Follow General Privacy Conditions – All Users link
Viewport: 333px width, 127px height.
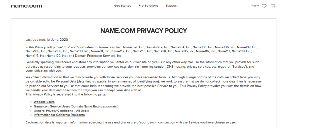point(61,111)
